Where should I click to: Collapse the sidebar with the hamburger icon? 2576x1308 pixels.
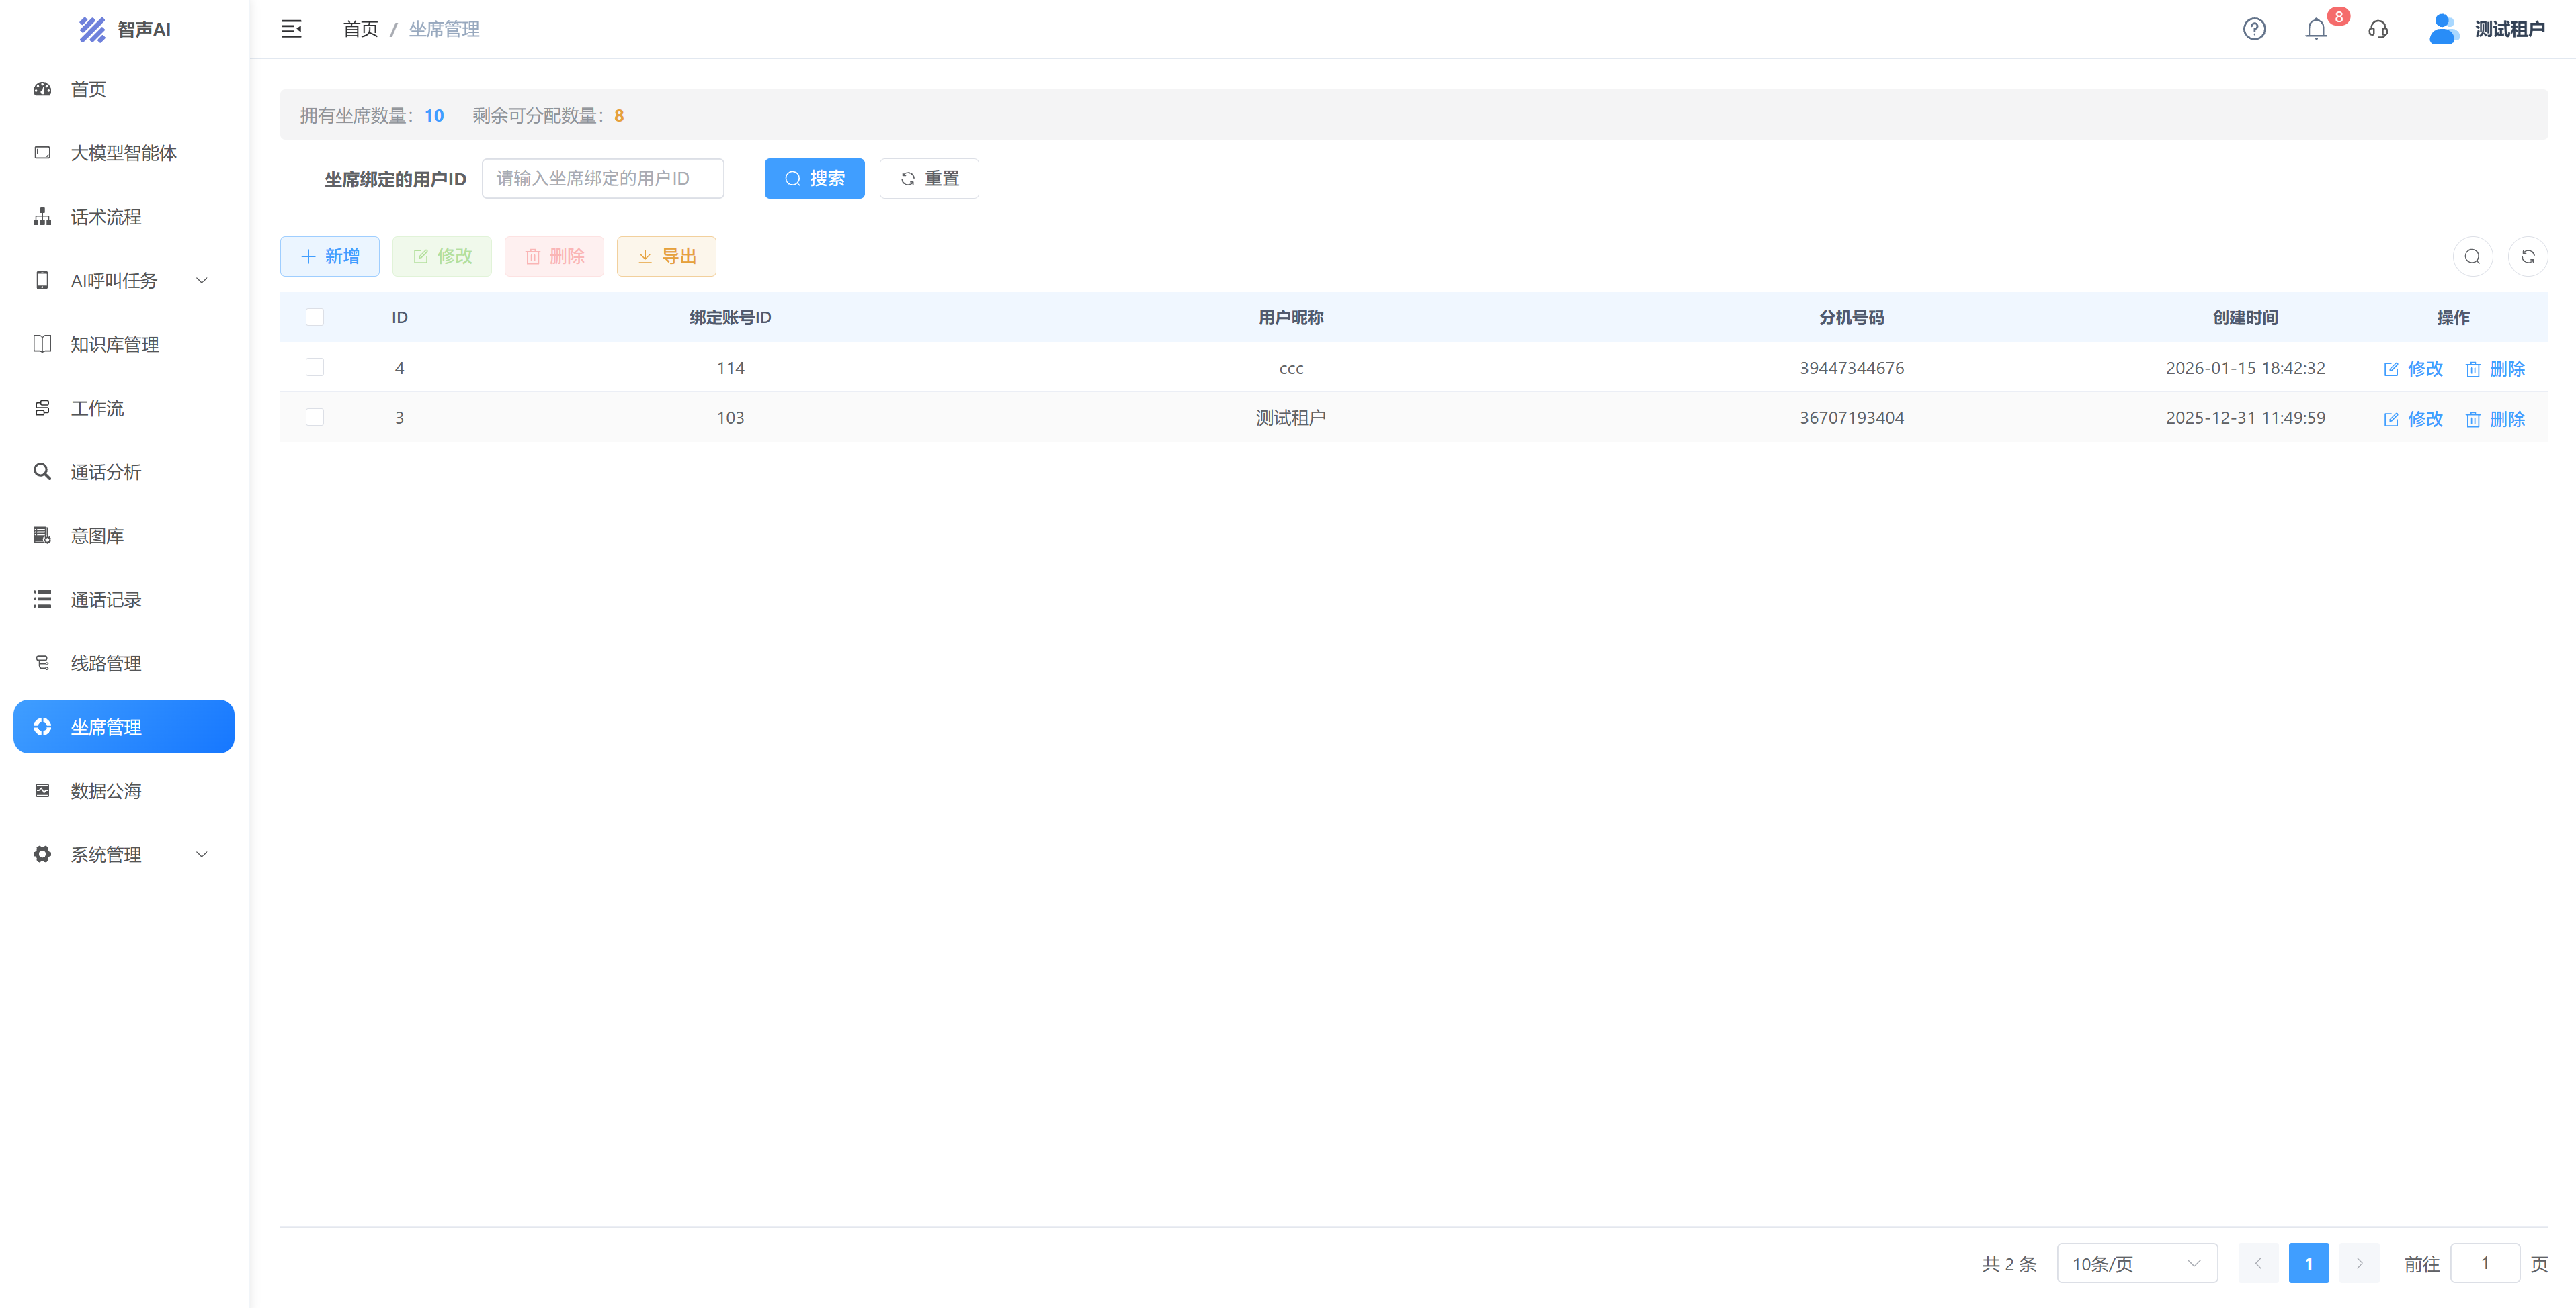pos(291,29)
